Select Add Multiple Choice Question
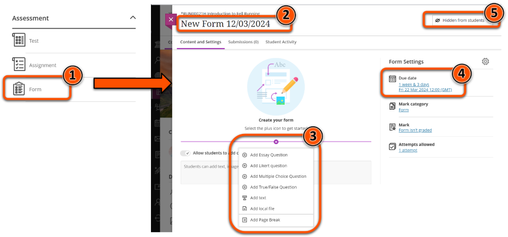 point(278,176)
